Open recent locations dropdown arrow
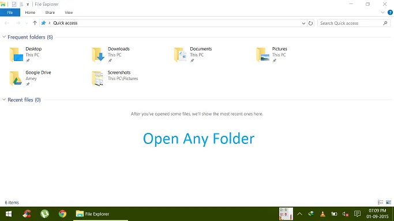Image resolution: width=394 pixels, height=221 pixels. pos(27,23)
